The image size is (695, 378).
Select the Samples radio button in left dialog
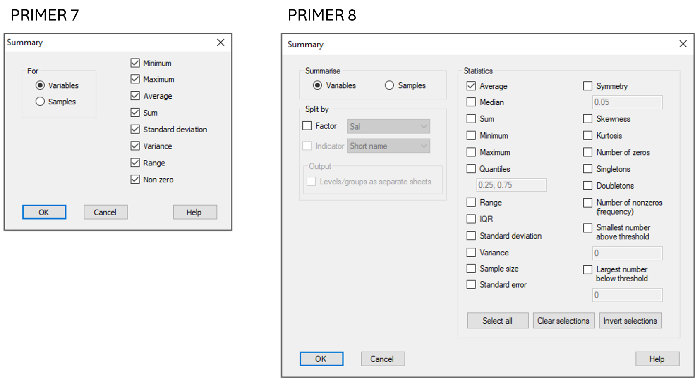[40, 101]
